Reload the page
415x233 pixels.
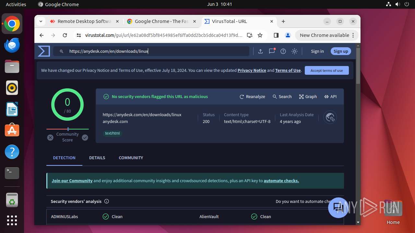tap(65, 35)
